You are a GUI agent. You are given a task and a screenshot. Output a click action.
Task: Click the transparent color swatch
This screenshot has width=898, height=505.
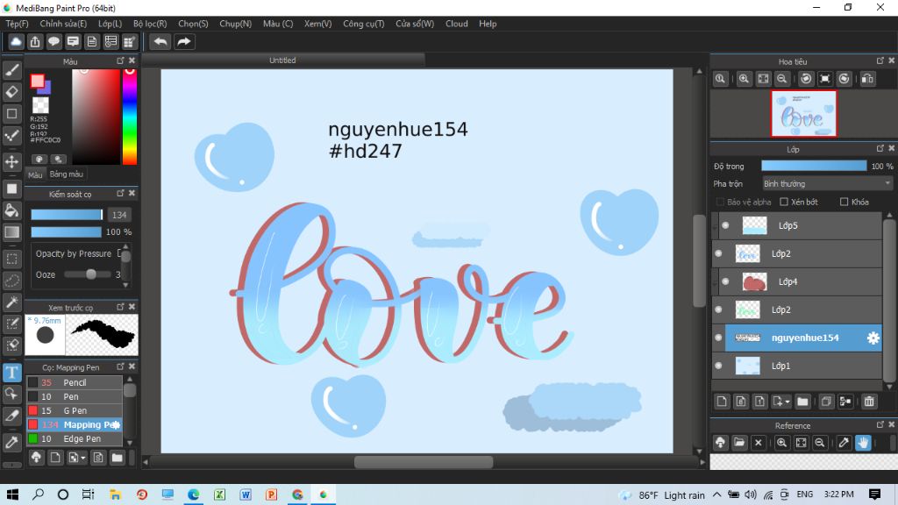pyautogui.click(x=40, y=105)
